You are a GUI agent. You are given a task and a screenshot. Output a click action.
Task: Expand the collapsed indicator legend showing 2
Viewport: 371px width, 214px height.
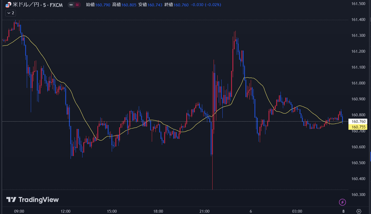point(11,13)
